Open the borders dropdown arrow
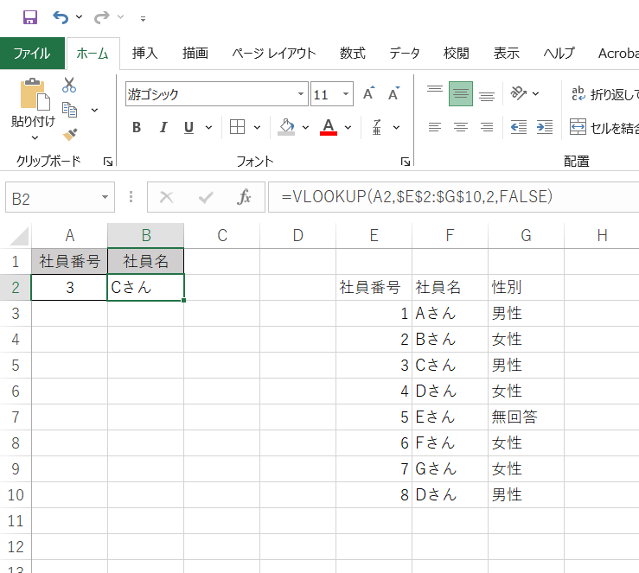The width and height of the screenshot is (639, 573). click(259, 128)
